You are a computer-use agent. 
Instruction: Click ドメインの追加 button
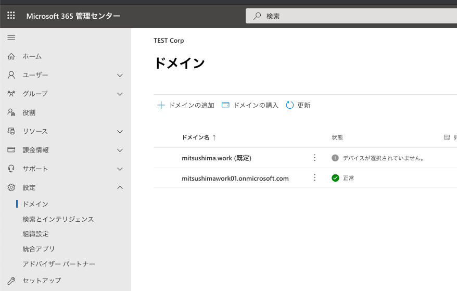[186, 105]
